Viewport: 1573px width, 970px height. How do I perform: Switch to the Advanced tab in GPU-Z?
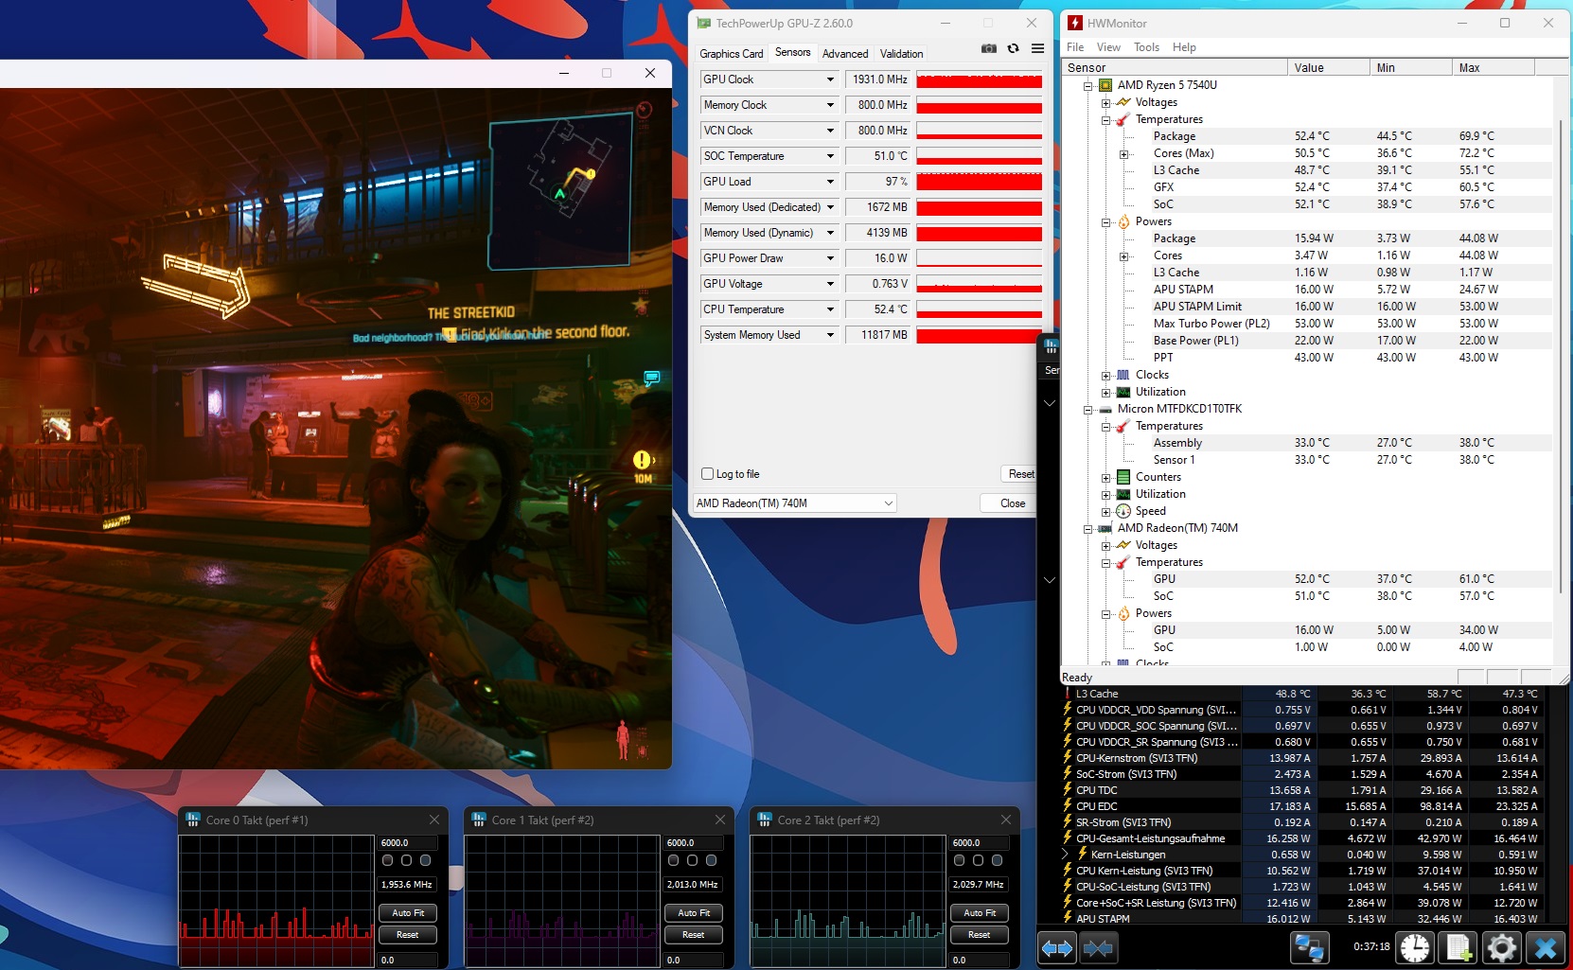coord(845,54)
